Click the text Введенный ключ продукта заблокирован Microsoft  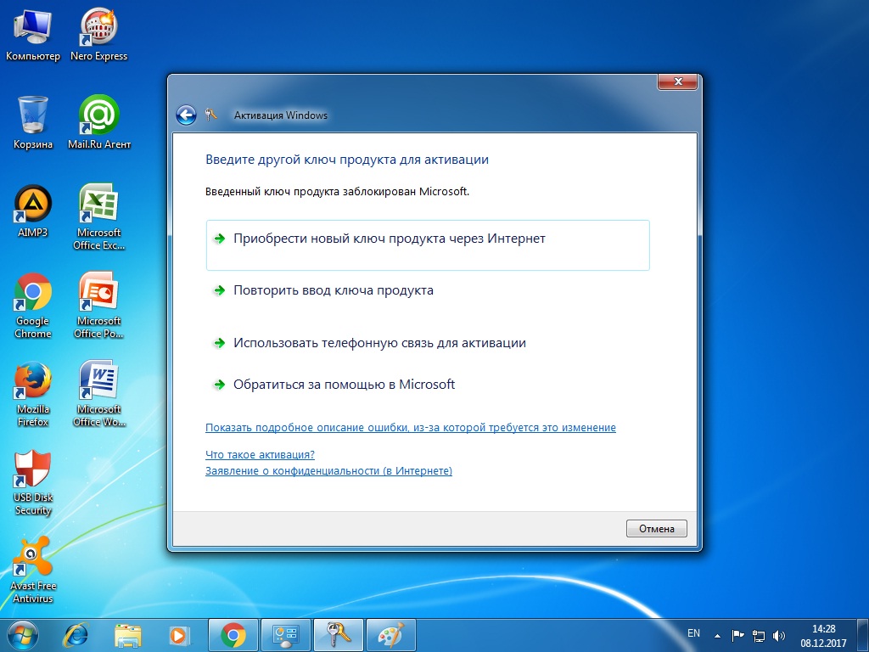(x=338, y=192)
